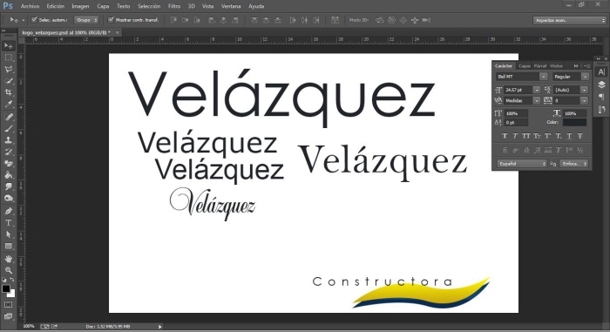Click the foreground color swatch
This screenshot has height=332, width=610.
point(5,288)
